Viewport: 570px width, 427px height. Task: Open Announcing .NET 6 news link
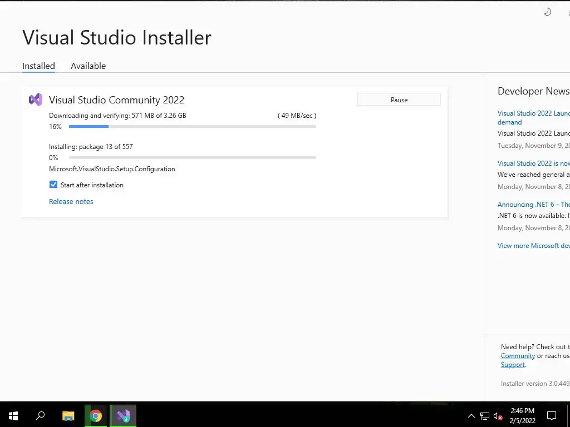534,205
